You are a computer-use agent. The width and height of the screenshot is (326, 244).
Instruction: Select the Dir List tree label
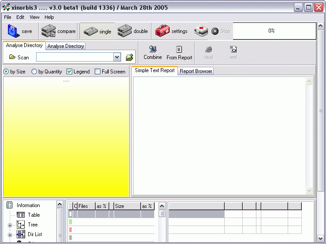(35, 234)
